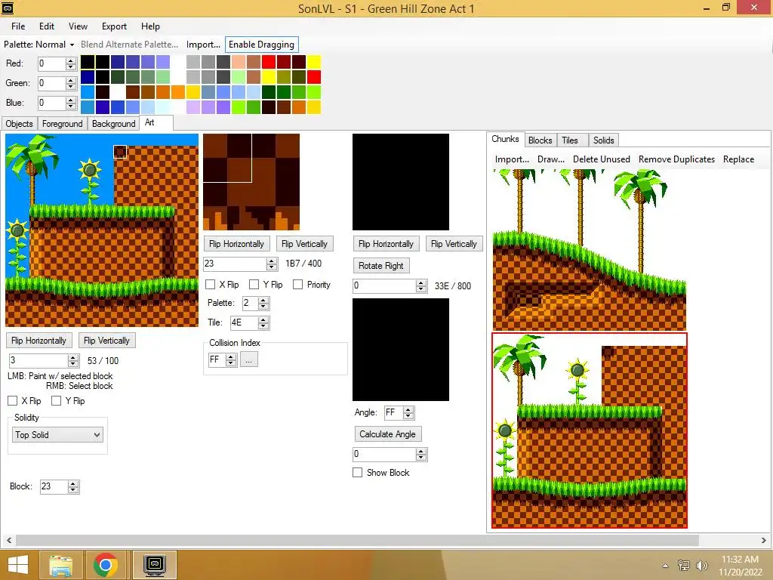Open the Edit menu
The image size is (773, 580).
(47, 26)
